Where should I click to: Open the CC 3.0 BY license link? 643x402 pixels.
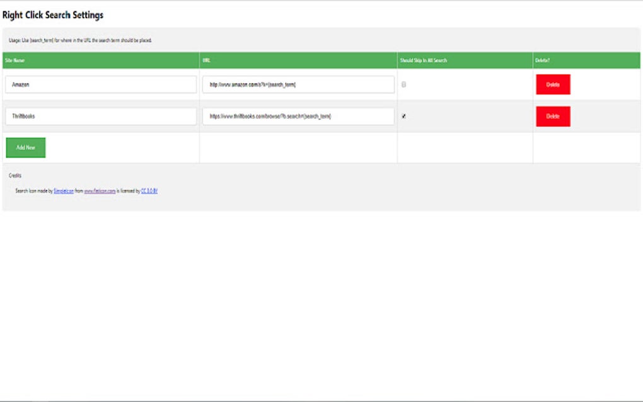[x=148, y=190]
